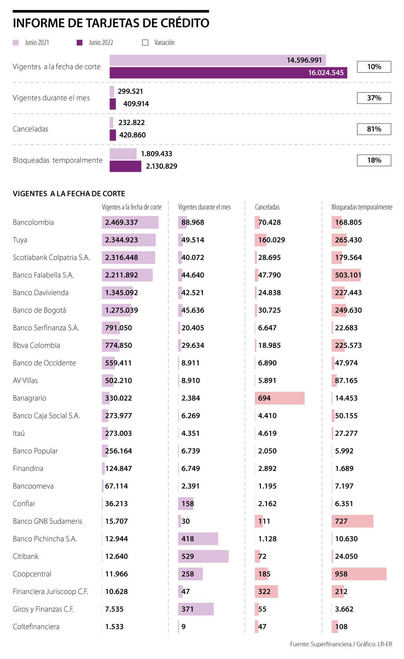This screenshot has height=659, width=404.
Task: Click Banco Falabella's 503.101 bar
Action: (x=346, y=275)
